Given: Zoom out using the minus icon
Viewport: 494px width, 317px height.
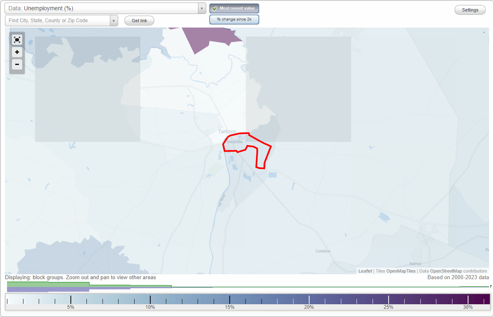Looking at the screenshot, I should click(17, 65).
